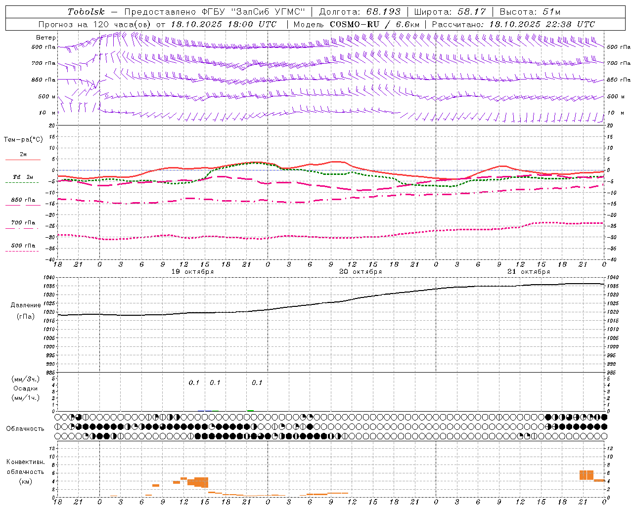Image resolution: width=633 pixels, height=506 pixels.
Task: Click the Долгота: 68.193 value
Action: pos(360,12)
